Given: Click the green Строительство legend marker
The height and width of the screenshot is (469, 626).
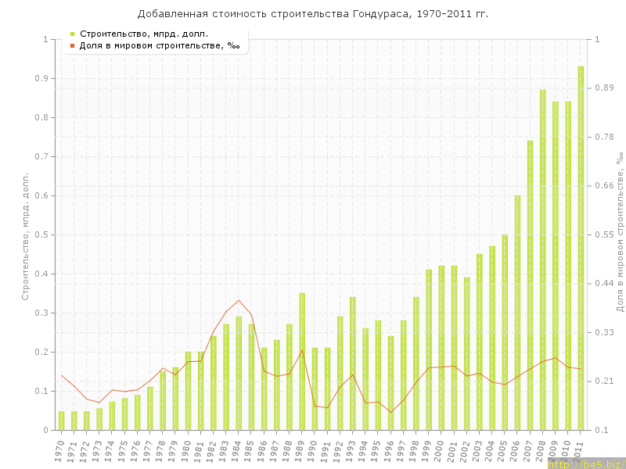Looking at the screenshot, I should pos(72,34).
